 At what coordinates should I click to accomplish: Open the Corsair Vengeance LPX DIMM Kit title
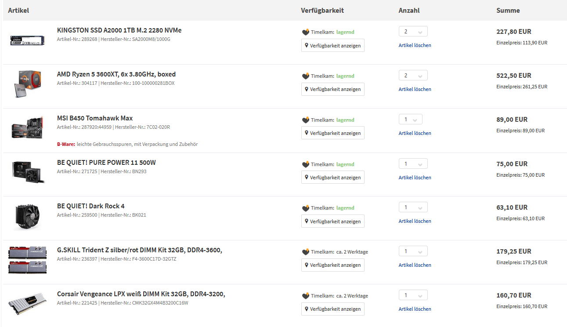(x=141, y=294)
